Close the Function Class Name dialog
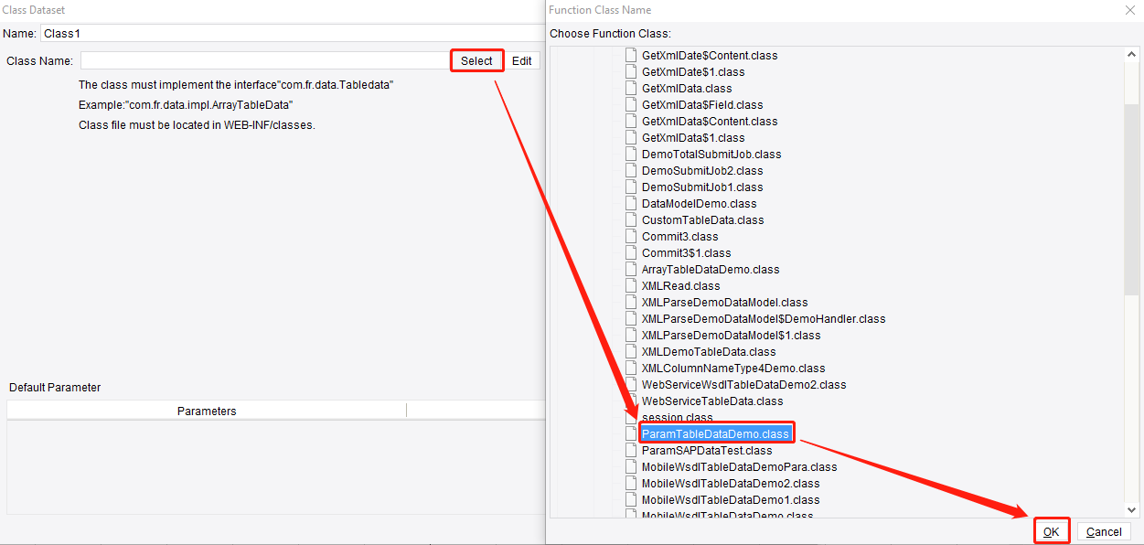 coord(1130,10)
